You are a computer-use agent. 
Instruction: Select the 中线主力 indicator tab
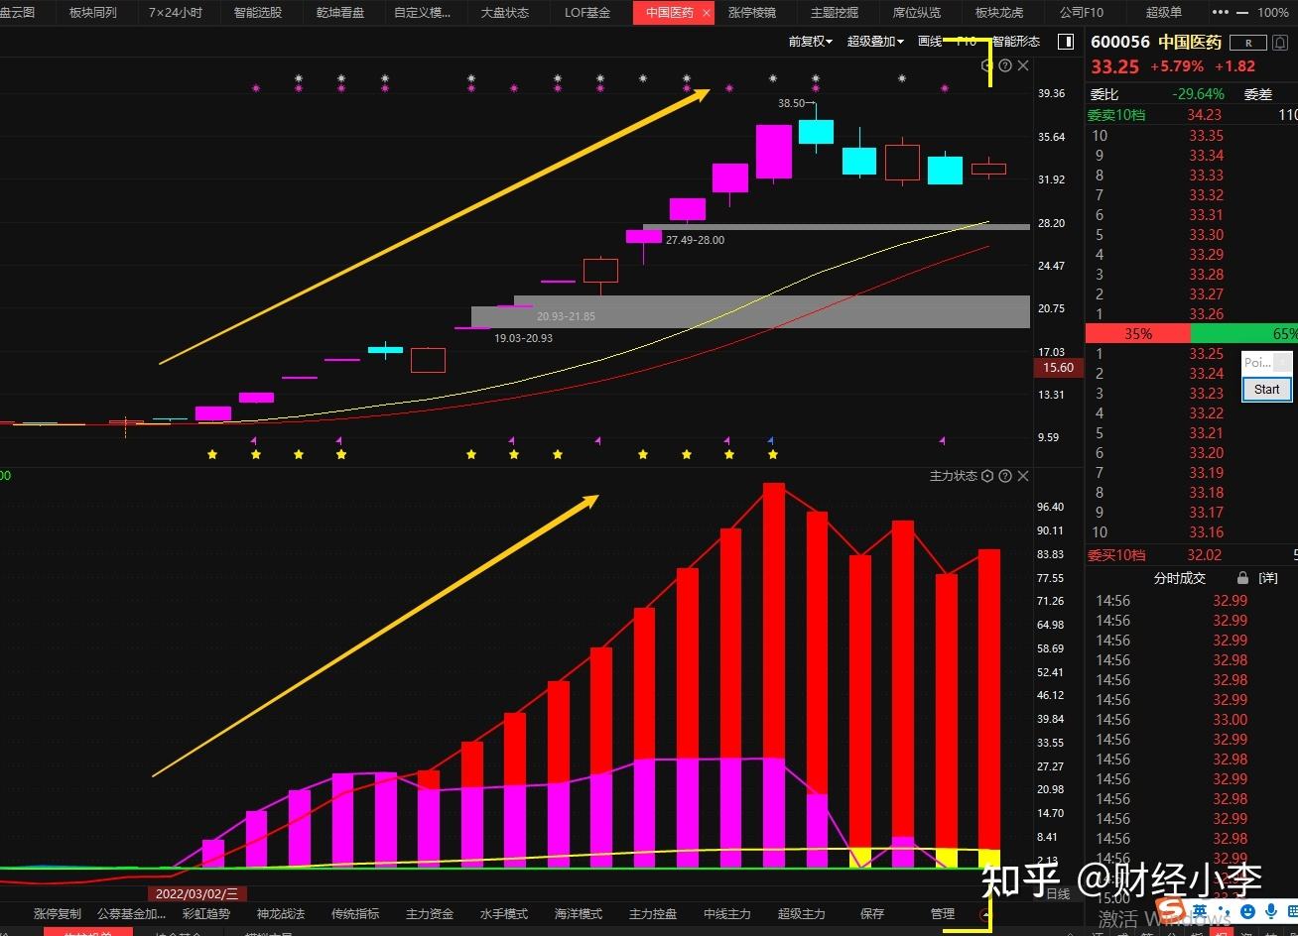tap(727, 913)
